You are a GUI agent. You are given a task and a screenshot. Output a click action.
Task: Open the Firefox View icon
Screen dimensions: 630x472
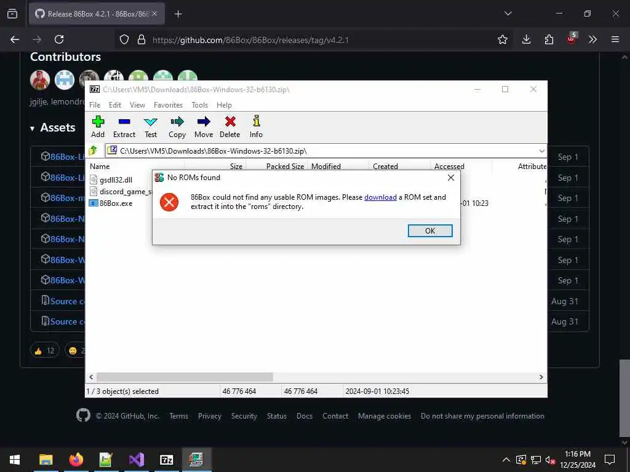[12, 14]
